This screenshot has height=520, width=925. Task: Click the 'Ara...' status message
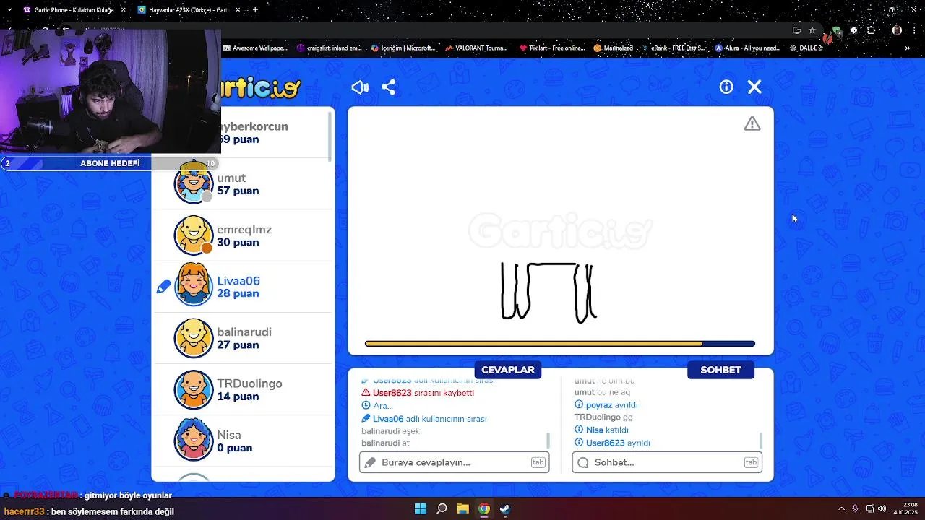point(377,406)
